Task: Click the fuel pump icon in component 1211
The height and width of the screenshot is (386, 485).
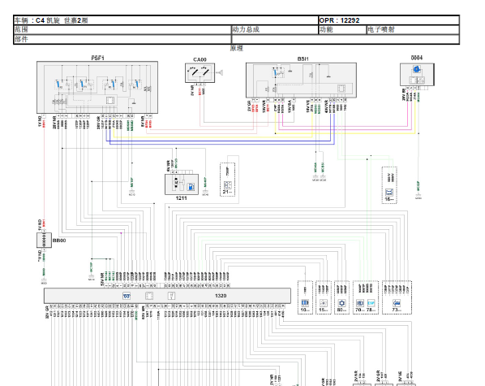Action: coord(191,187)
